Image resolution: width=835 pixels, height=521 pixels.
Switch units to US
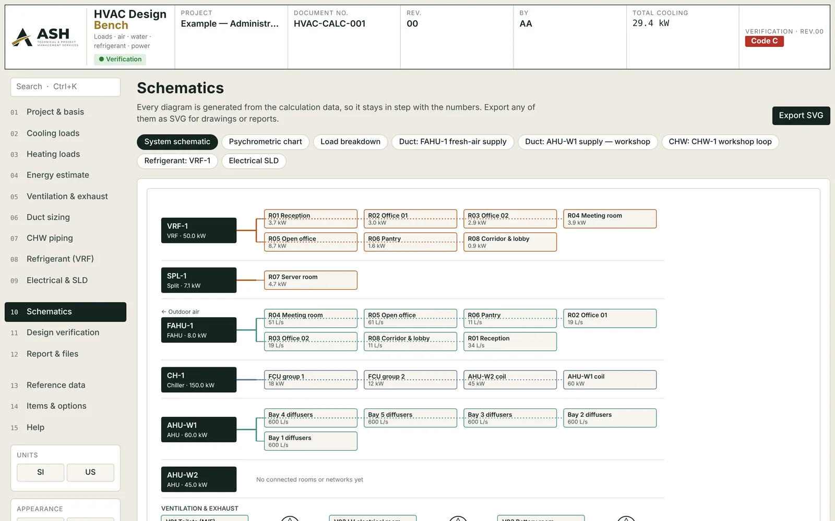(90, 473)
